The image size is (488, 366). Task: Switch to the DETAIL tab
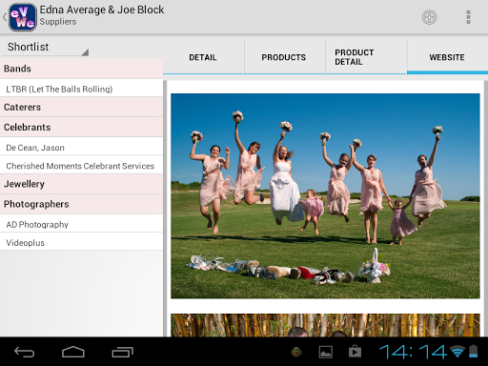point(203,57)
